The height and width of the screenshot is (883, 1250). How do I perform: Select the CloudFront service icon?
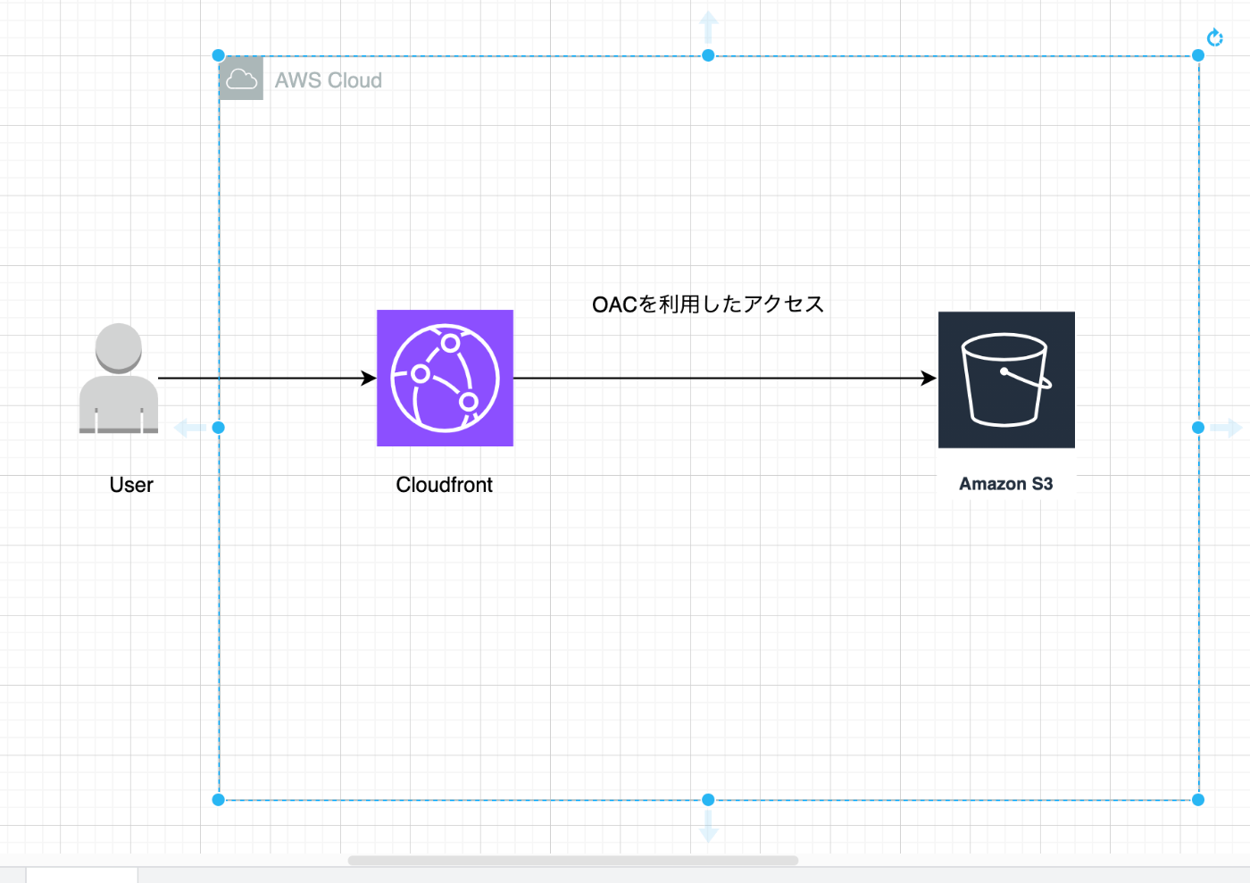tap(445, 378)
